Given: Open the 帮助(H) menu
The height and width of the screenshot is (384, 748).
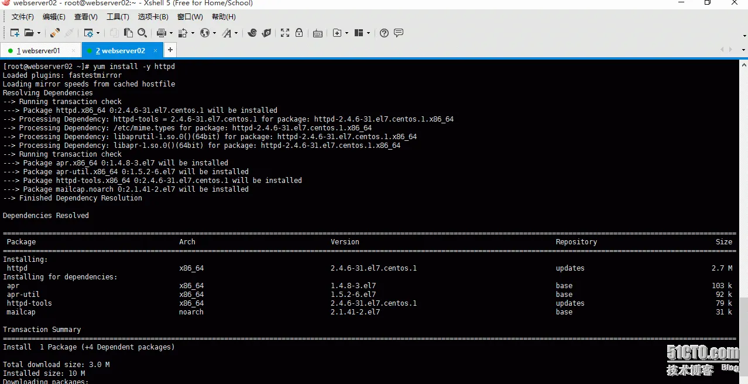Looking at the screenshot, I should tap(224, 17).
